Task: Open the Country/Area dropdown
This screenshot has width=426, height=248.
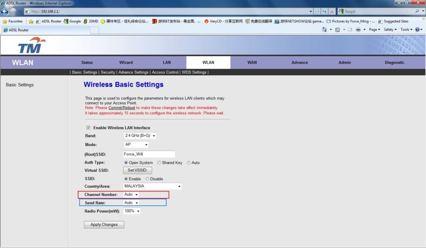Action: [152, 186]
